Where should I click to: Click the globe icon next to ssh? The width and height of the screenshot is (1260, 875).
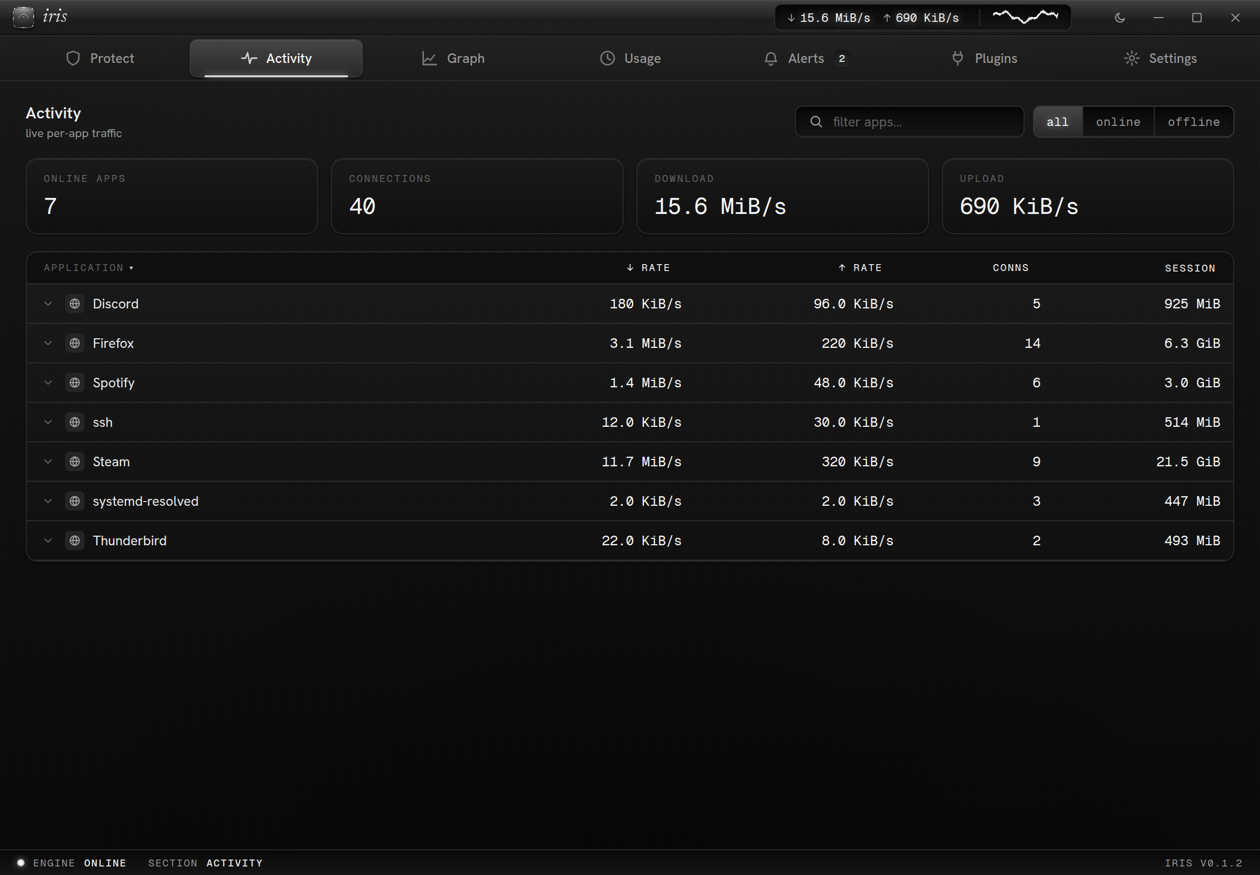point(75,422)
